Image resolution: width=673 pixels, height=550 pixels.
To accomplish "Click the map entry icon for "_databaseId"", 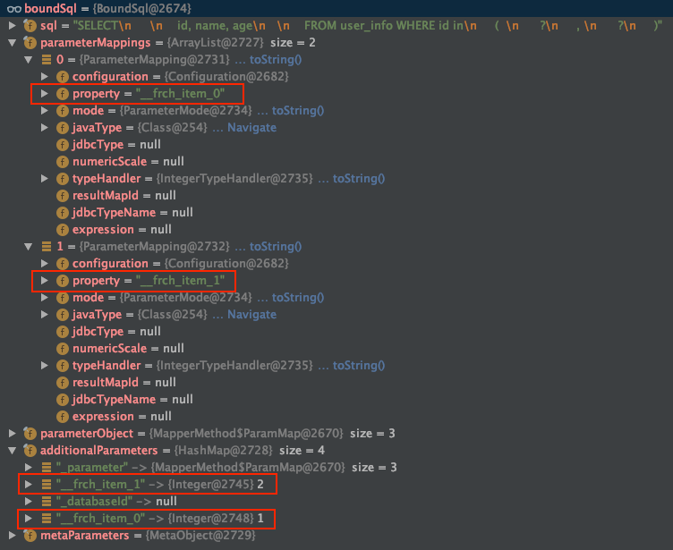I will pos(46,502).
